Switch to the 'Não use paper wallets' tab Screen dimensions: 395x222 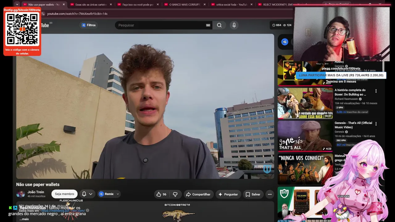coord(44,5)
